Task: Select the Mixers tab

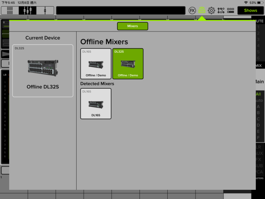Action: coord(132,26)
